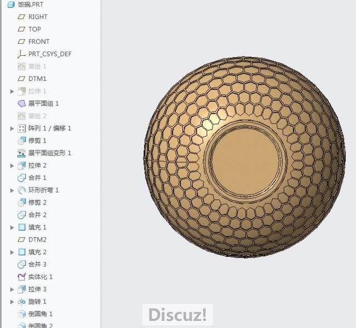
Task: Select the TOP datum plane icon
Action: (x=21, y=29)
